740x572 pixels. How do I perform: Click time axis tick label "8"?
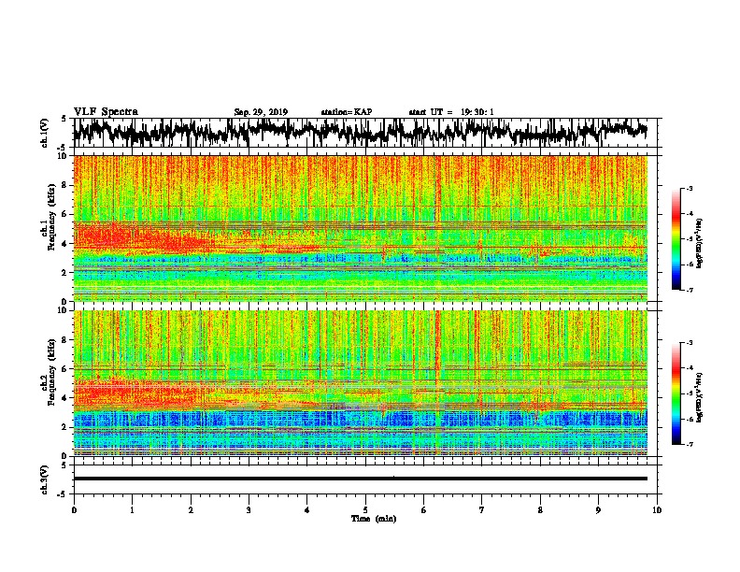(x=540, y=510)
